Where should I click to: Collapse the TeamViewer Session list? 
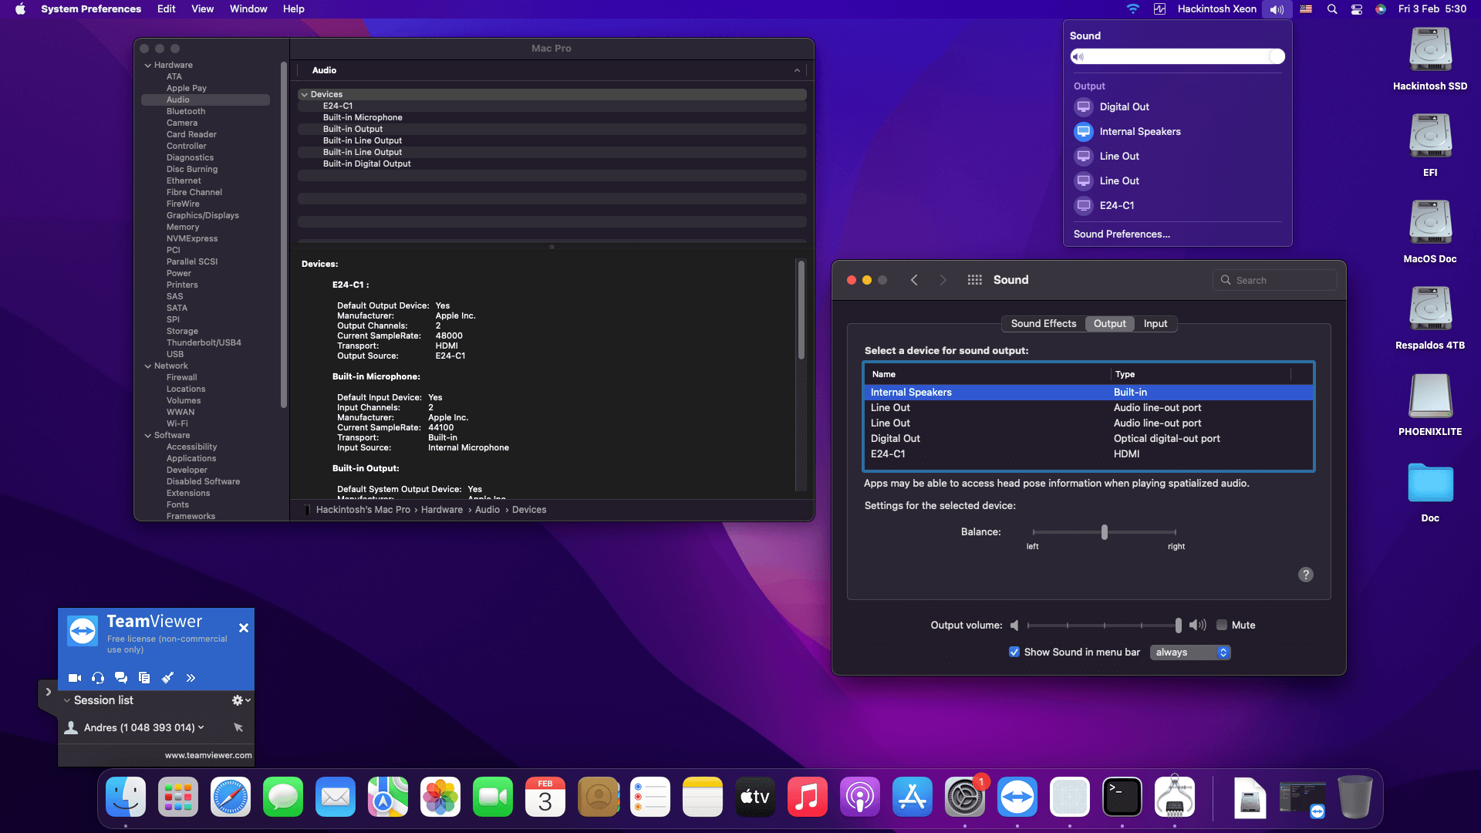[67, 700]
